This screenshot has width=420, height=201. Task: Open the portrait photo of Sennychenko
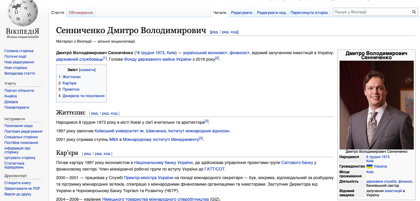(376, 105)
